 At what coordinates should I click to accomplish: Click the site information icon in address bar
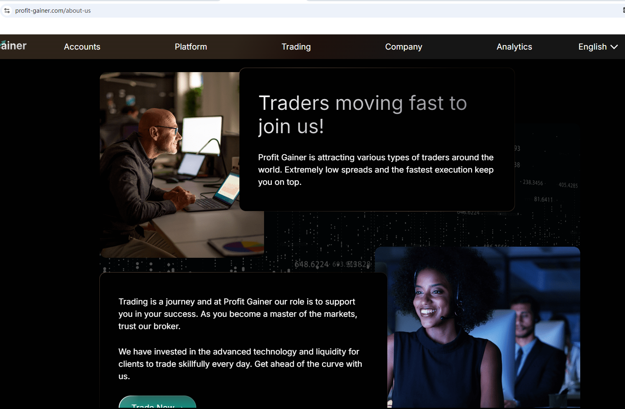point(7,11)
